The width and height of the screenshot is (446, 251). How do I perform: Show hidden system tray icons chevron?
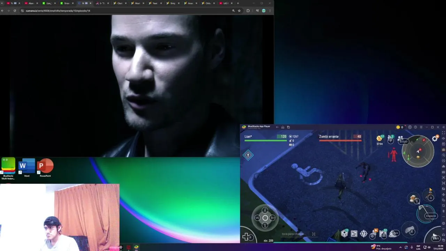(400, 247)
